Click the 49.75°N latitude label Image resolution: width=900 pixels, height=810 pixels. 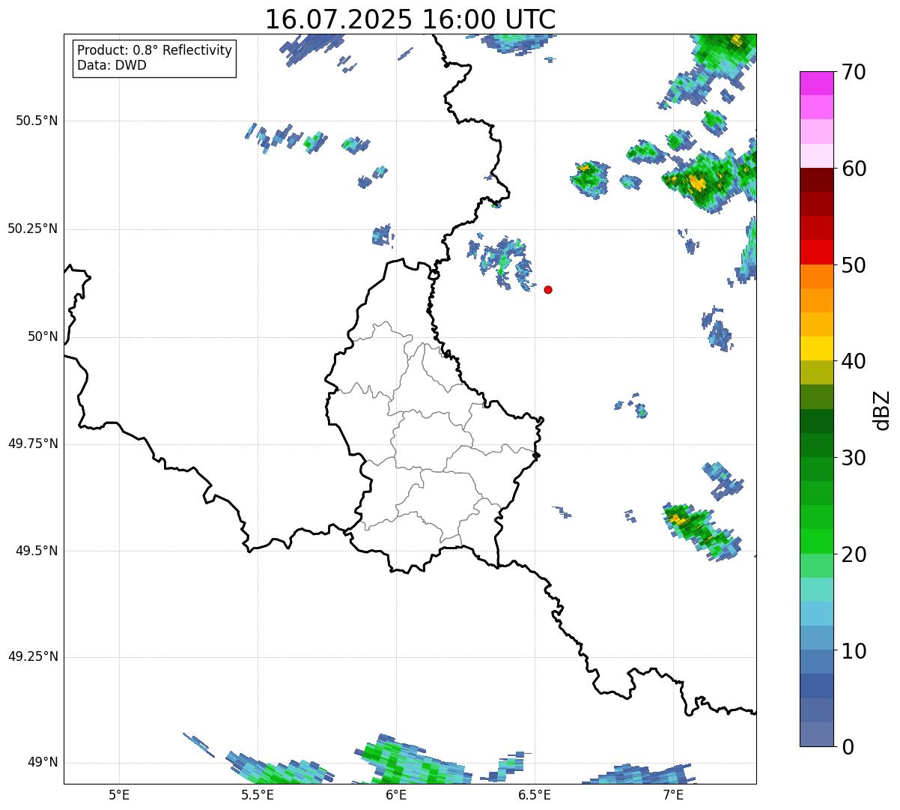33,444
